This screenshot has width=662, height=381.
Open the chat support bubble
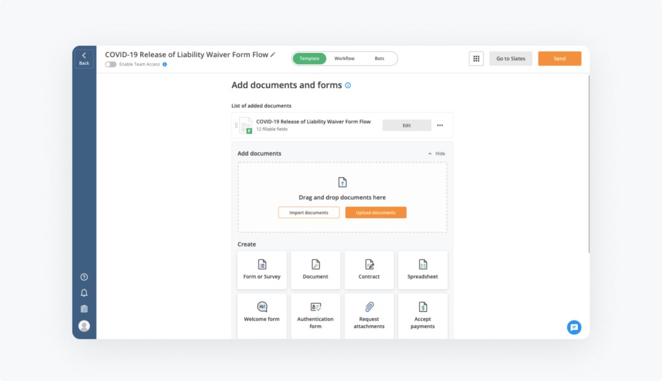point(573,327)
